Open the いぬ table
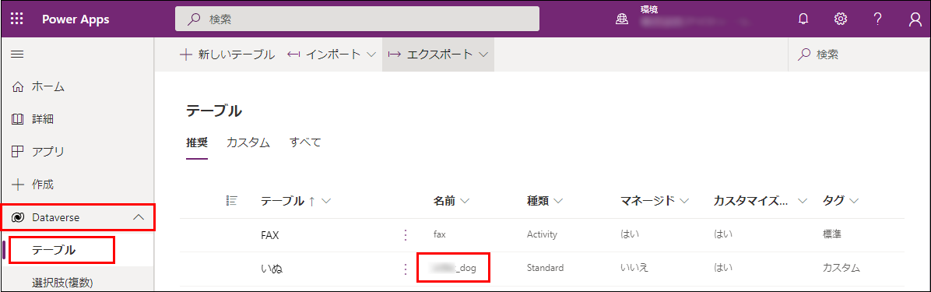 coord(272,269)
